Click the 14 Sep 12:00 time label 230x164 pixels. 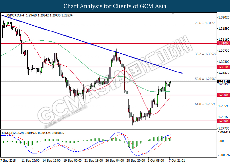52,160
